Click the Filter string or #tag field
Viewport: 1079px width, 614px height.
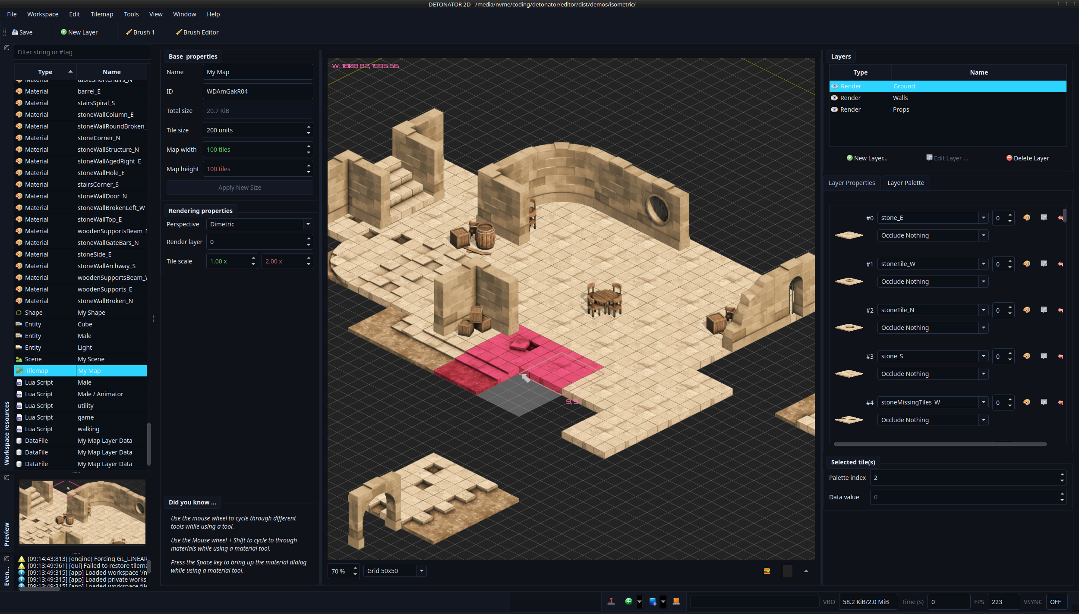(82, 52)
